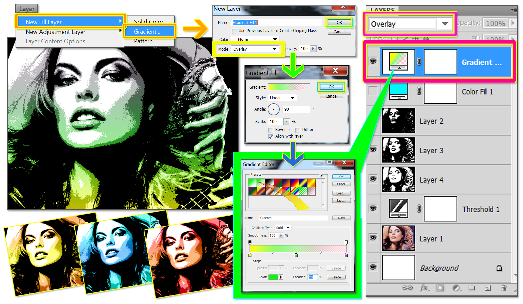Click the delete layer trash icon
This screenshot has height=304, width=523.
(x=503, y=288)
